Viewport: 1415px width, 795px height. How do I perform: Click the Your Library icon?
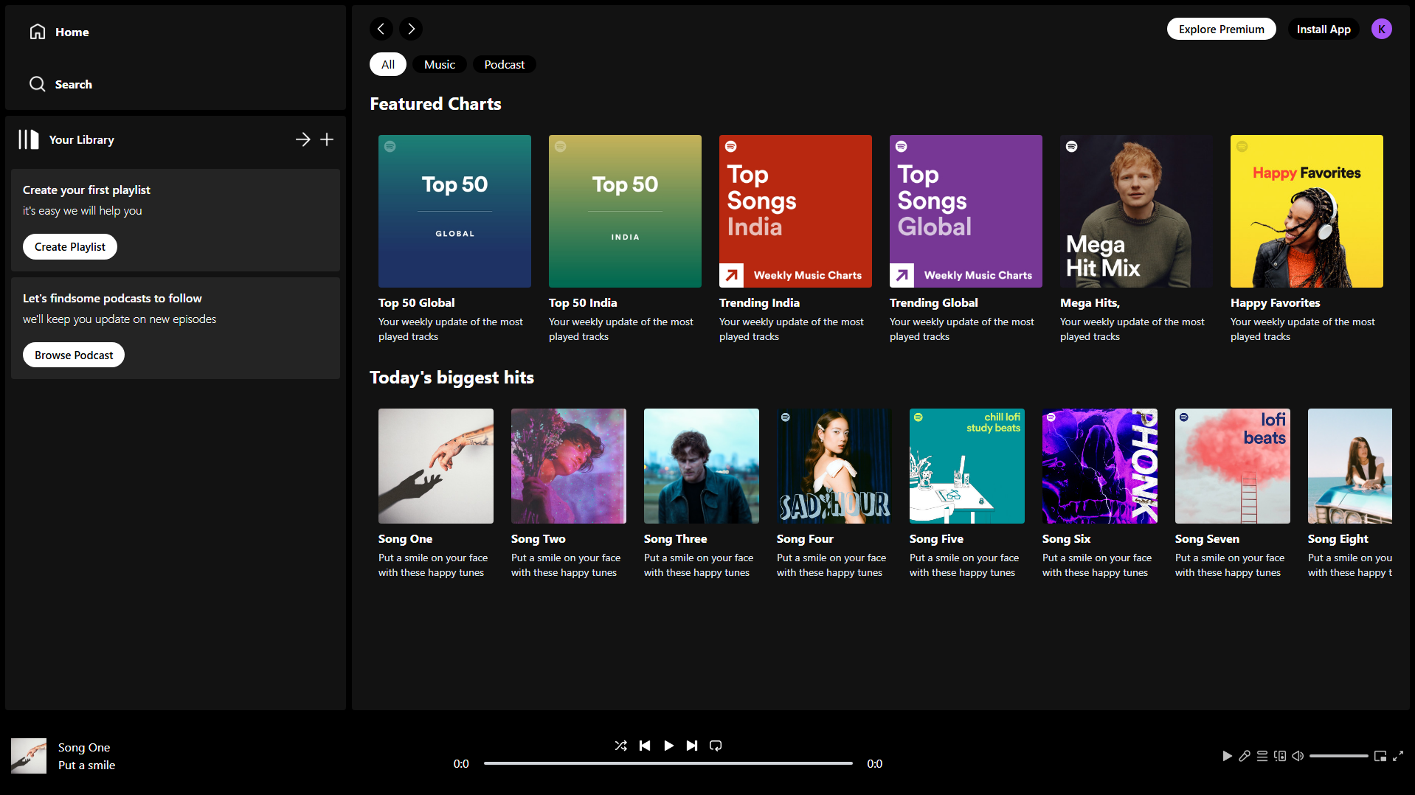point(29,139)
